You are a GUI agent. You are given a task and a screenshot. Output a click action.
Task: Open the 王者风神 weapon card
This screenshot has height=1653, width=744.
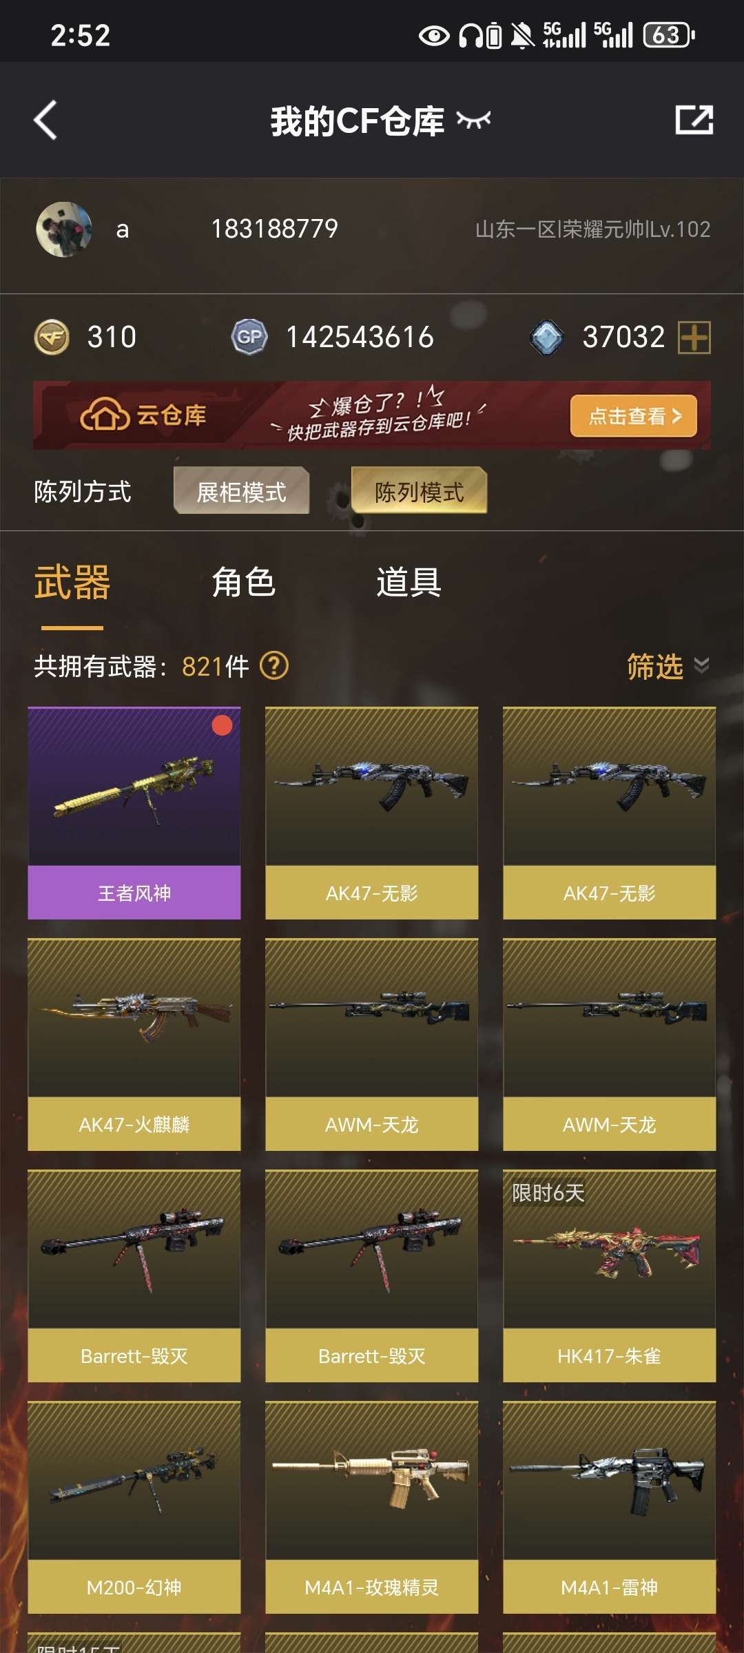pyautogui.click(x=134, y=813)
